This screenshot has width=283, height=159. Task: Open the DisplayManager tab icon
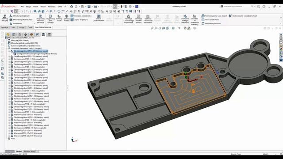31,34
